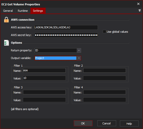
Task: Switch to the General tab
Action: [x=8, y=11]
